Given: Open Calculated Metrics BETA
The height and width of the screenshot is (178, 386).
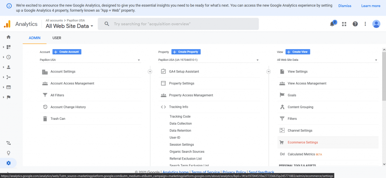Looking at the screenshot, I should tap(305, 154).
